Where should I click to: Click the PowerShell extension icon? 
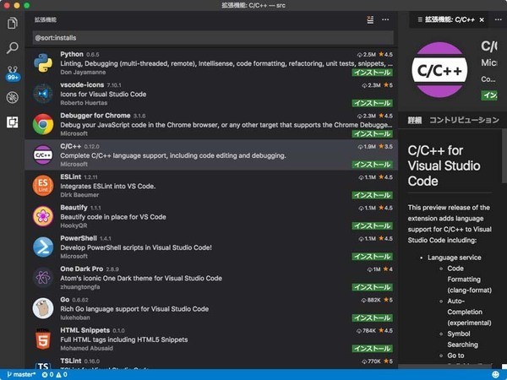[x=43, y=247]
